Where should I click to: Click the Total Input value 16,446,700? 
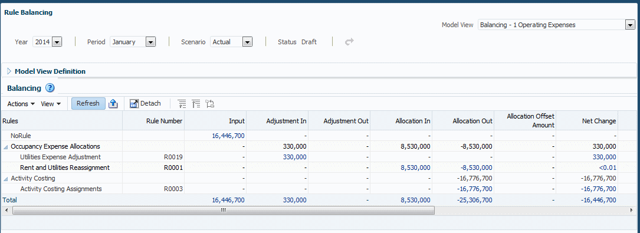(228, 200)
